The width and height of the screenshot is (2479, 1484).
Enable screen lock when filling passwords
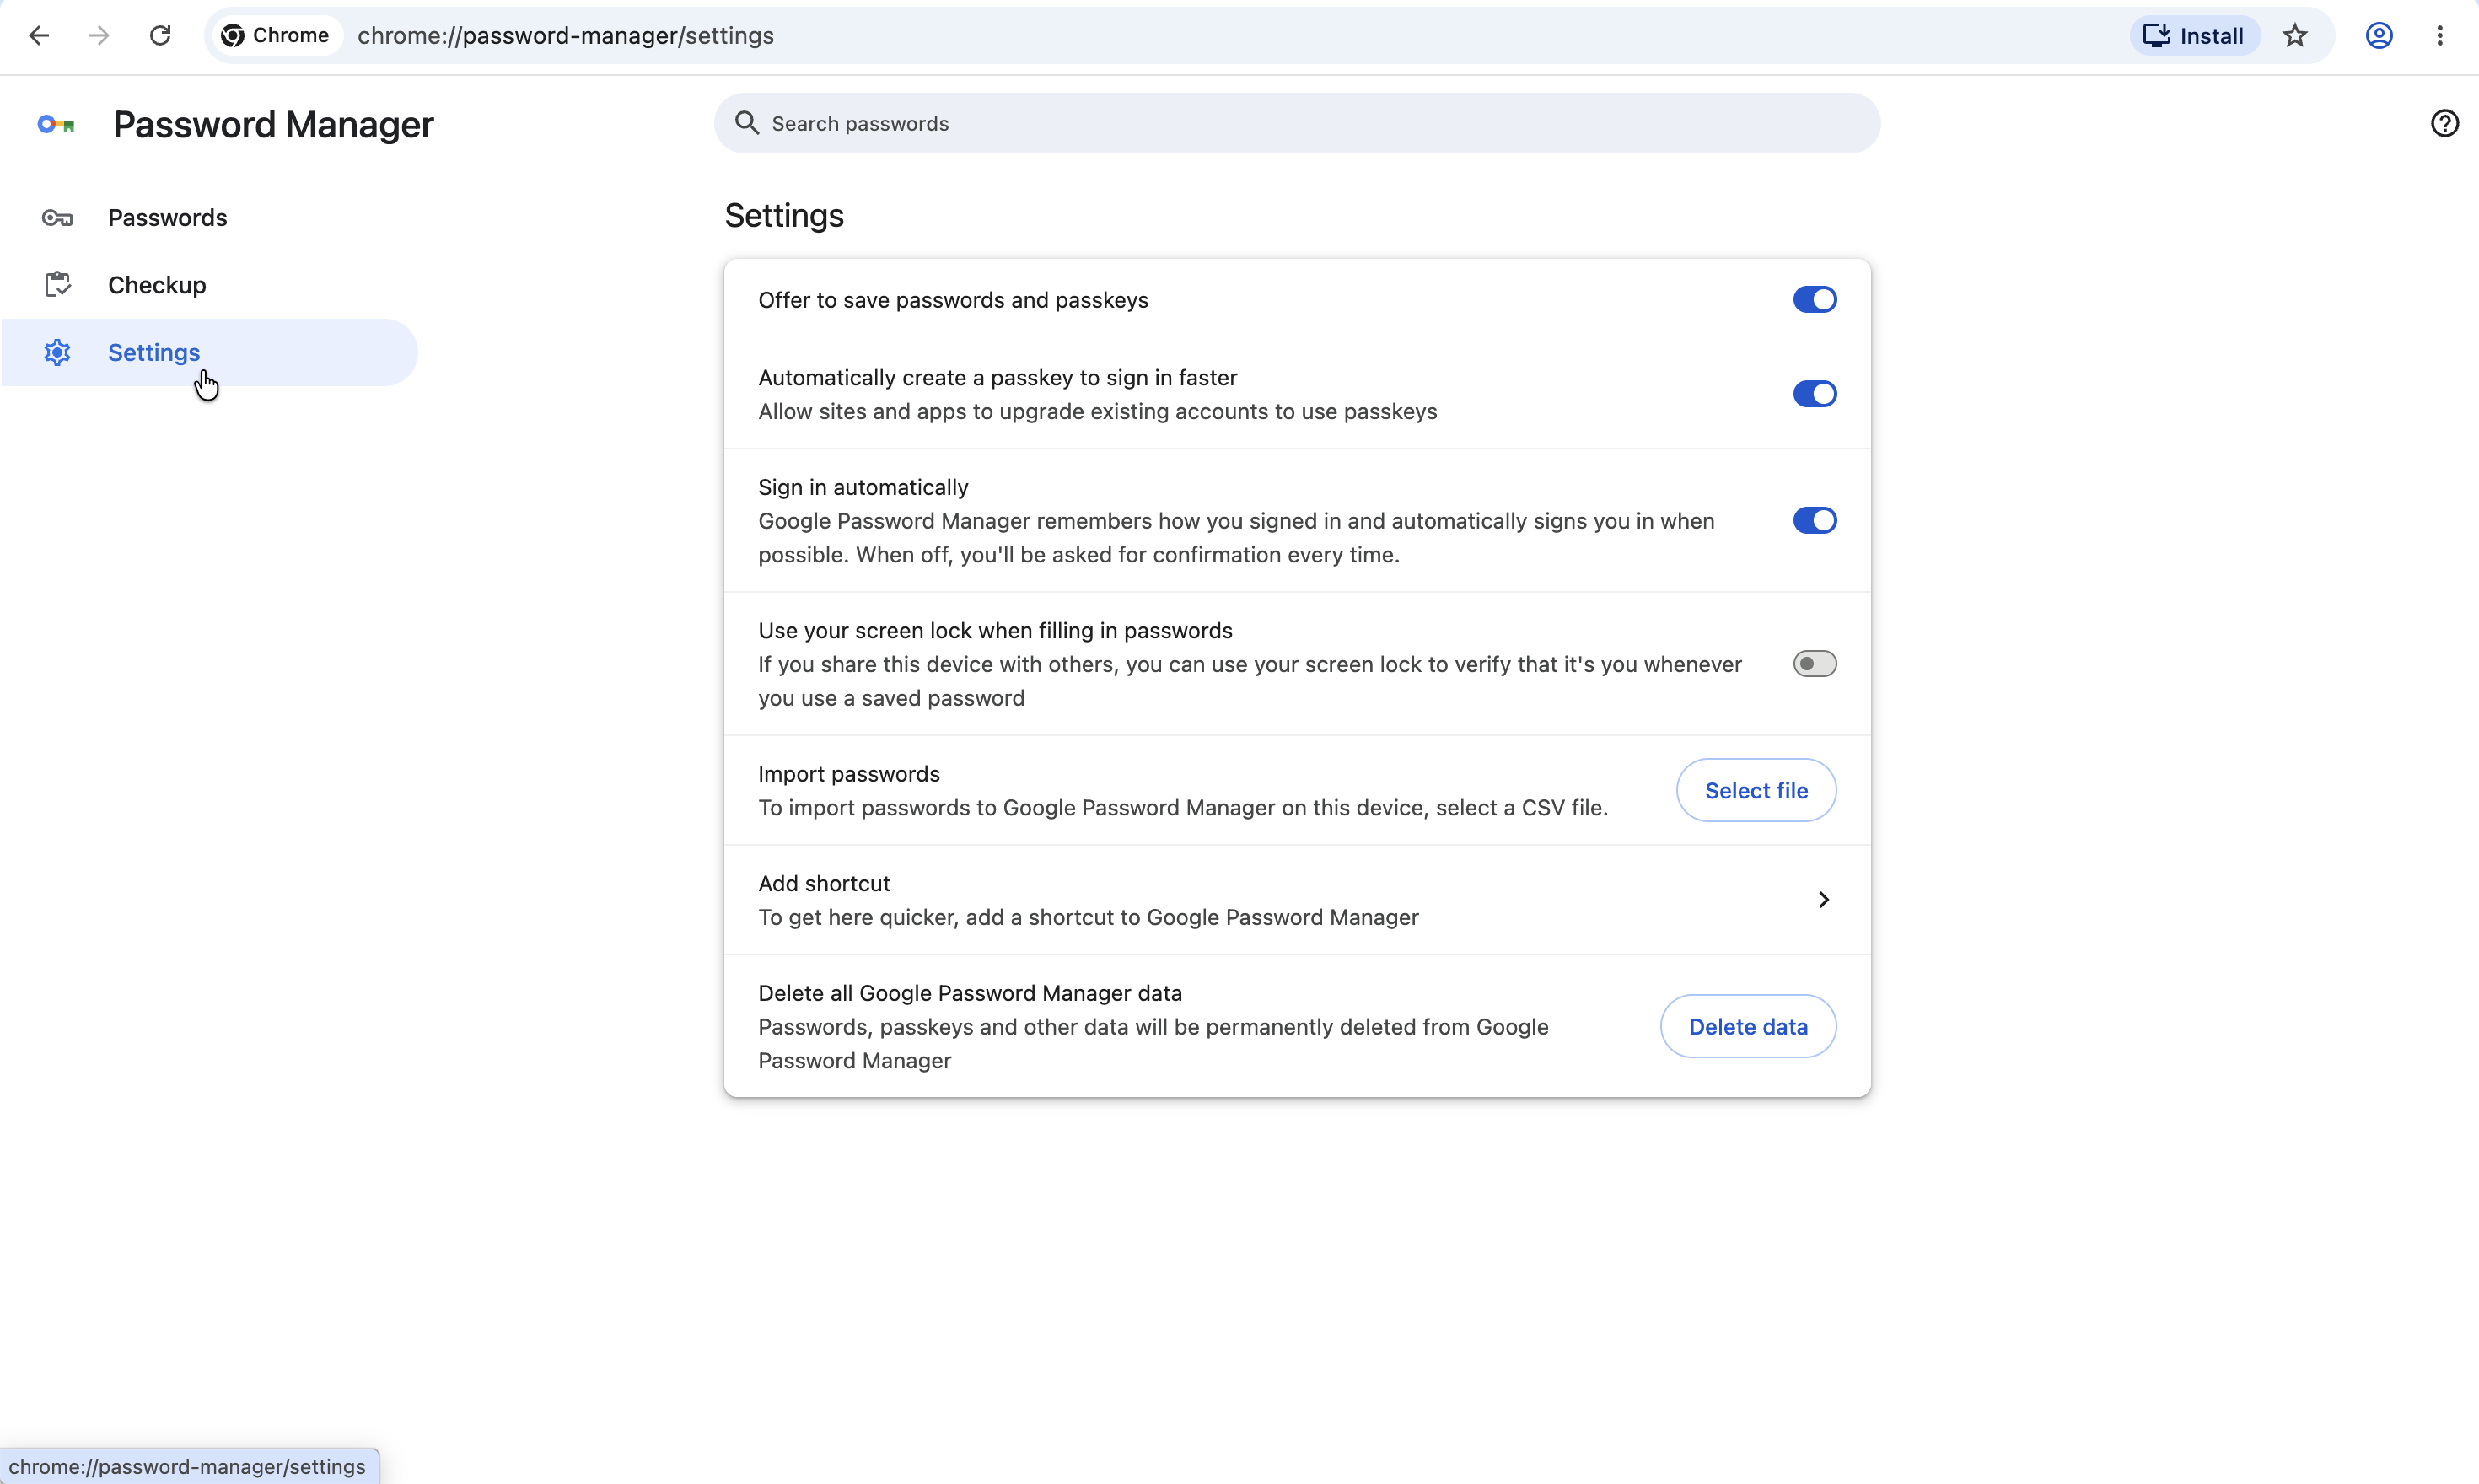(1814, 664)
